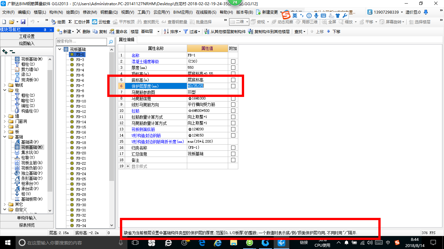Click the component search magnifier icon

coord(111,42)
